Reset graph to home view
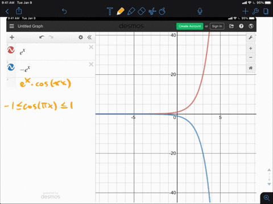 (x=251, y=68)
